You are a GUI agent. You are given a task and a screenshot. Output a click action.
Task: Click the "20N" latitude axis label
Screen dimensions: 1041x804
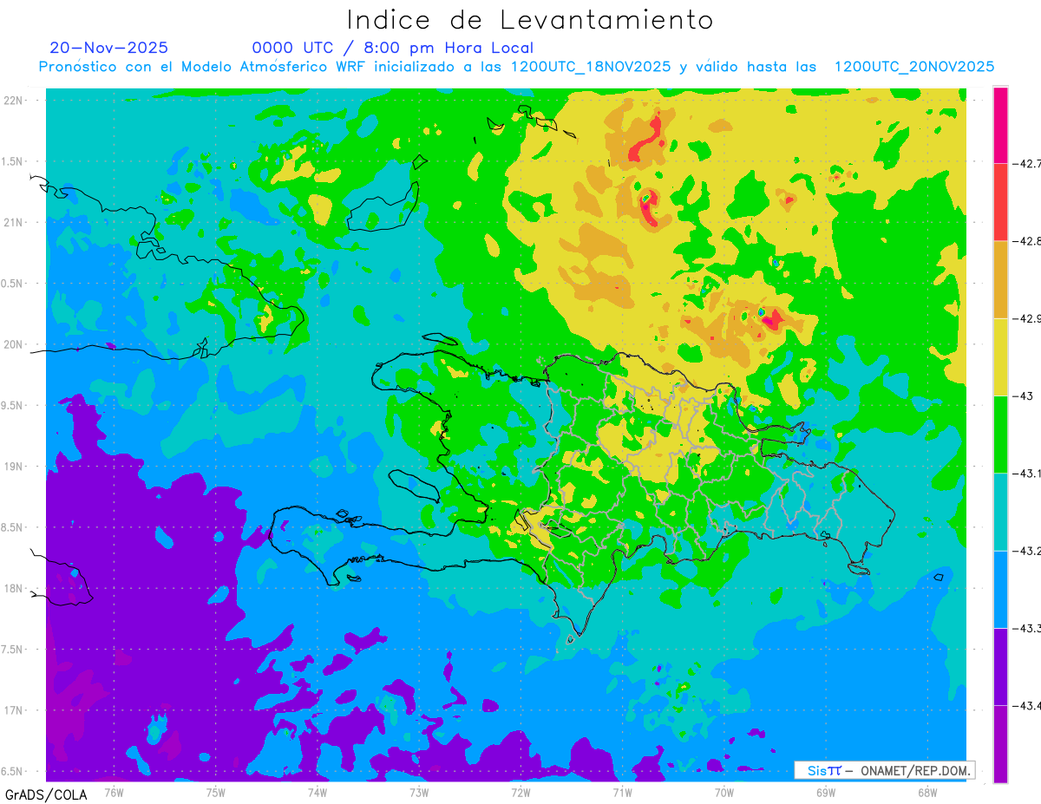tap(14, 344)
